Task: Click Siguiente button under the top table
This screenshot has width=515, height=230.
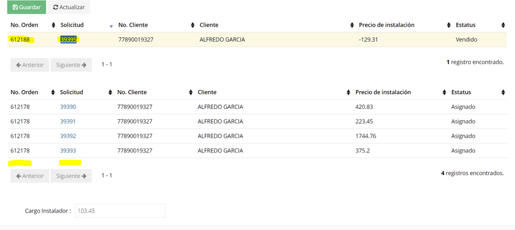Action: (71, 65)
